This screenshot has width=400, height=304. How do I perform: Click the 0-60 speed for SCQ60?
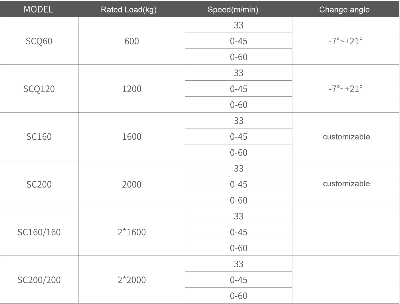[239, 57]
